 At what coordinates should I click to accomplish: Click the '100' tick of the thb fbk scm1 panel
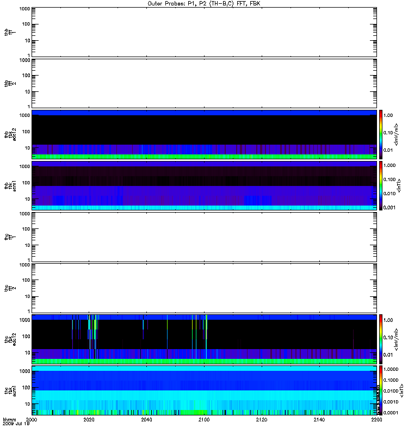26,183
